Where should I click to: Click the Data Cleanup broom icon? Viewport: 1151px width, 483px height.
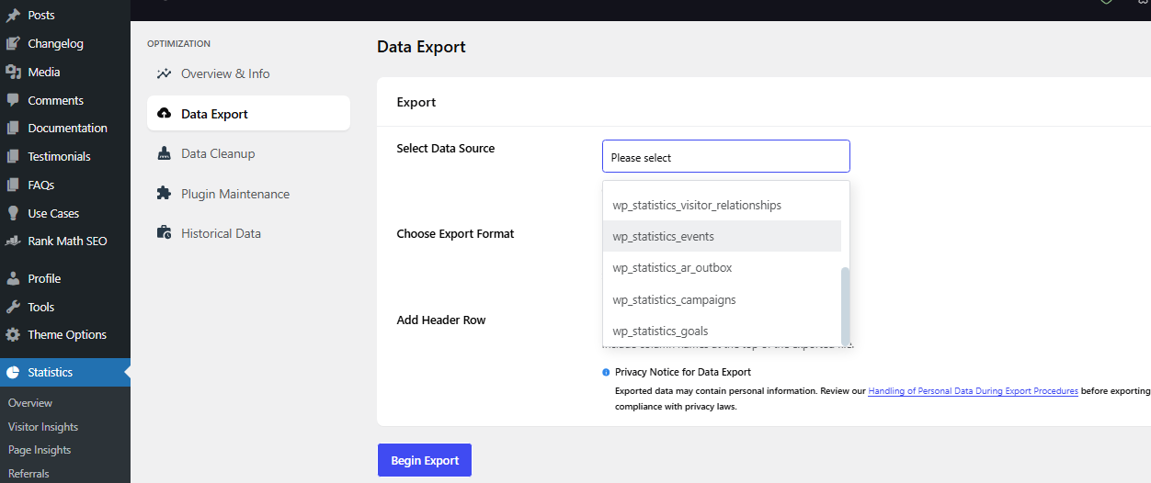[165, 154]
